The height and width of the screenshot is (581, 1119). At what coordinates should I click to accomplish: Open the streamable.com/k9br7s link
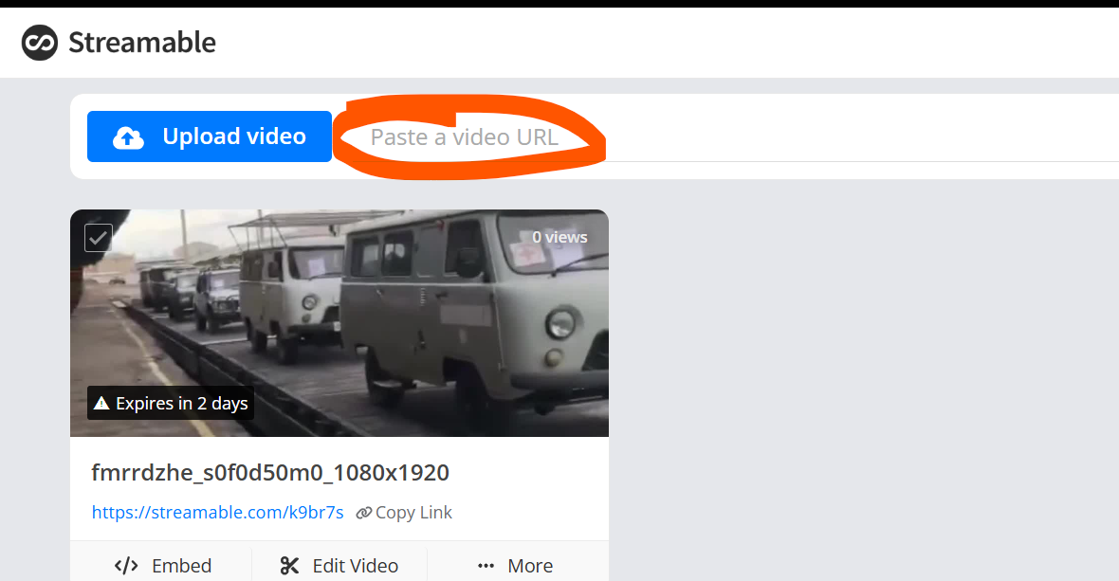coord(217,513)
